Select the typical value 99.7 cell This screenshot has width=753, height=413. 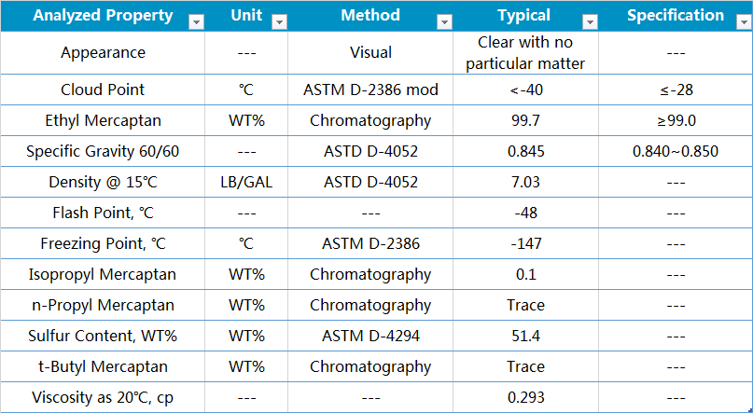(524, 120)
